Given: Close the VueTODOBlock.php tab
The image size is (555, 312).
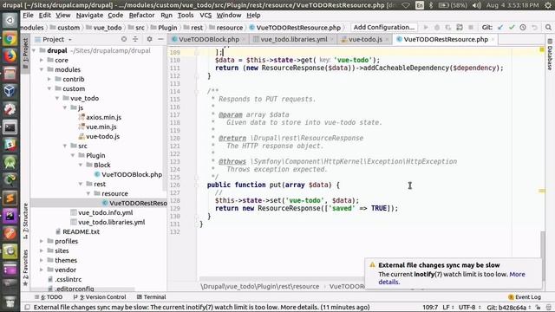Looking at the screenshot, I should pyautogui.click(x=244, y=40).
